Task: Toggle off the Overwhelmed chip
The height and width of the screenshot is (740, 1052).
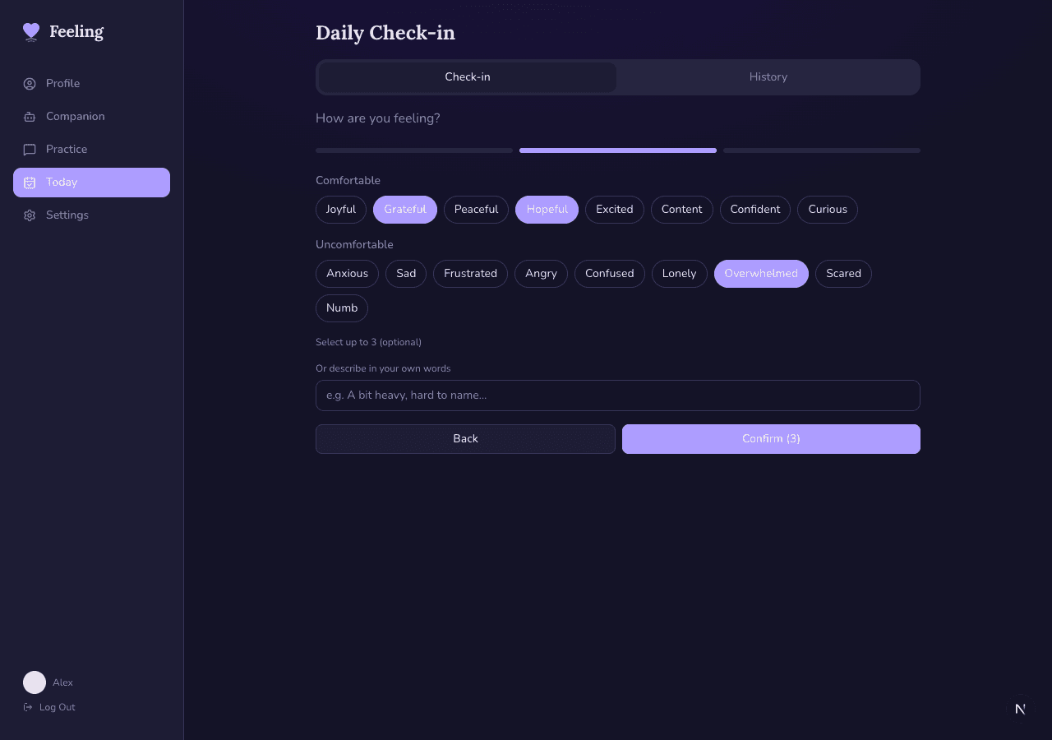Action: click(x=761, y=274)
